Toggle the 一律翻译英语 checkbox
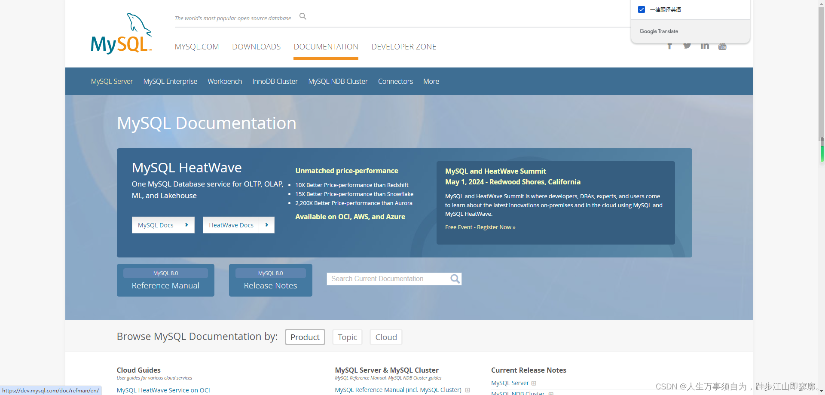 pos(642,9)
